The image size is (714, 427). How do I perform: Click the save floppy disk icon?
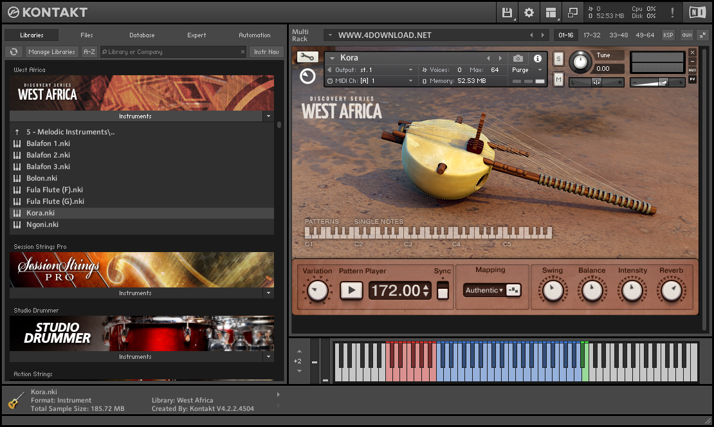(x=507, y=12)
